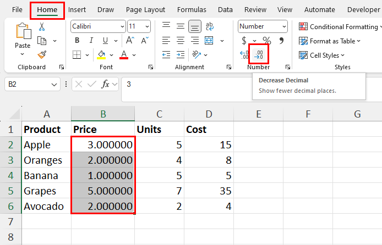The height and width of the screenshot is (245, 382).
Task: Switch to the View tab
Action: 285,10
